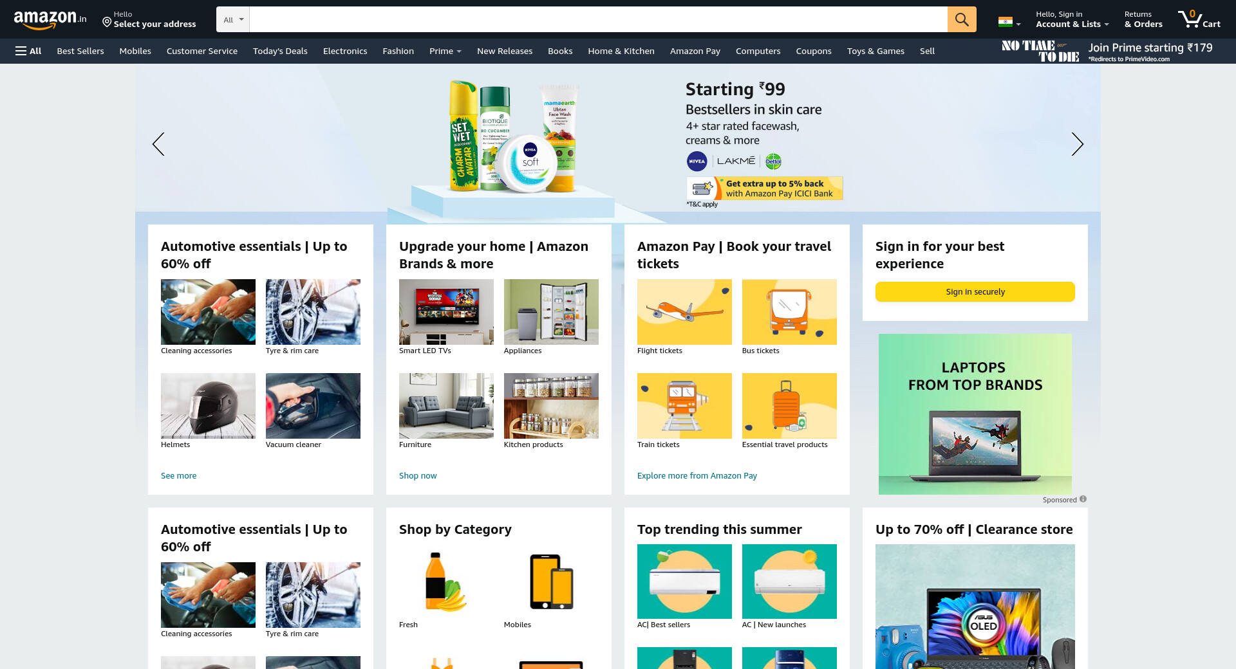Open the Fresh category icon
Image resolution: width=1236 pixels, height=669 pixels.
click(x=446, y=582)
